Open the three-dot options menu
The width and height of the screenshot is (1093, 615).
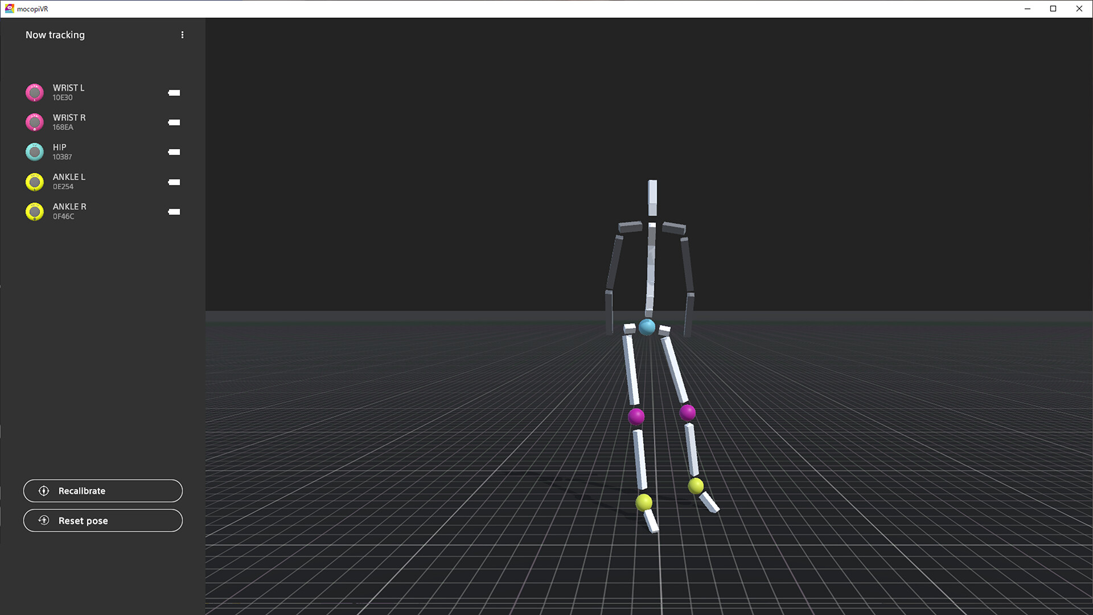(182, 35)
